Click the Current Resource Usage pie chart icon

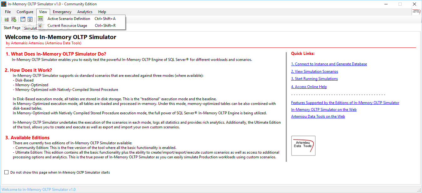click(40, 26)
